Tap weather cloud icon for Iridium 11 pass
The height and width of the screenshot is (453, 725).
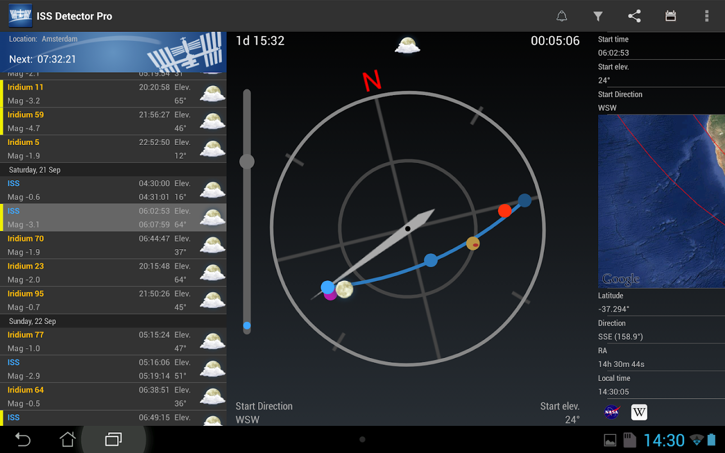click(212, 94)
